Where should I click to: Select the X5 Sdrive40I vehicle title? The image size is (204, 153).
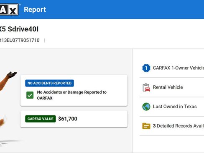[x=19, y=29]
